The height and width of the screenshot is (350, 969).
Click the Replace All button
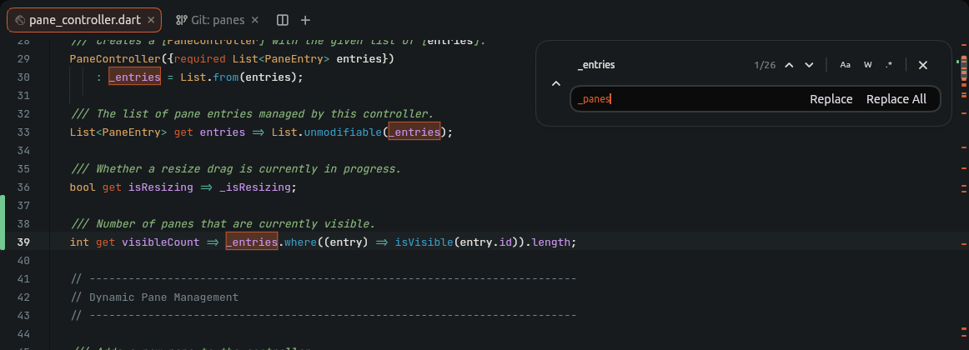tap(896, 99)
